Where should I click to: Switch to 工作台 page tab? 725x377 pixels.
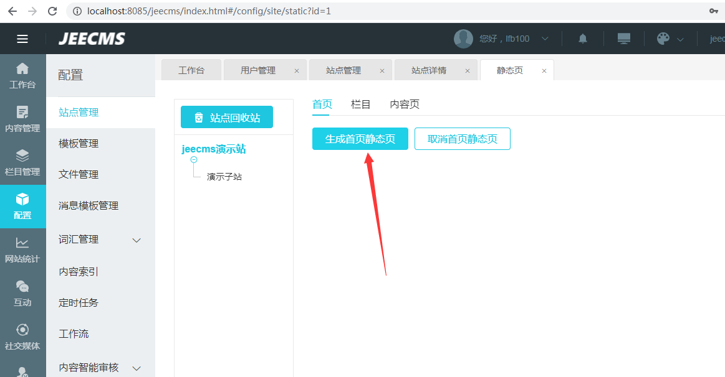[x=191, y=70]
